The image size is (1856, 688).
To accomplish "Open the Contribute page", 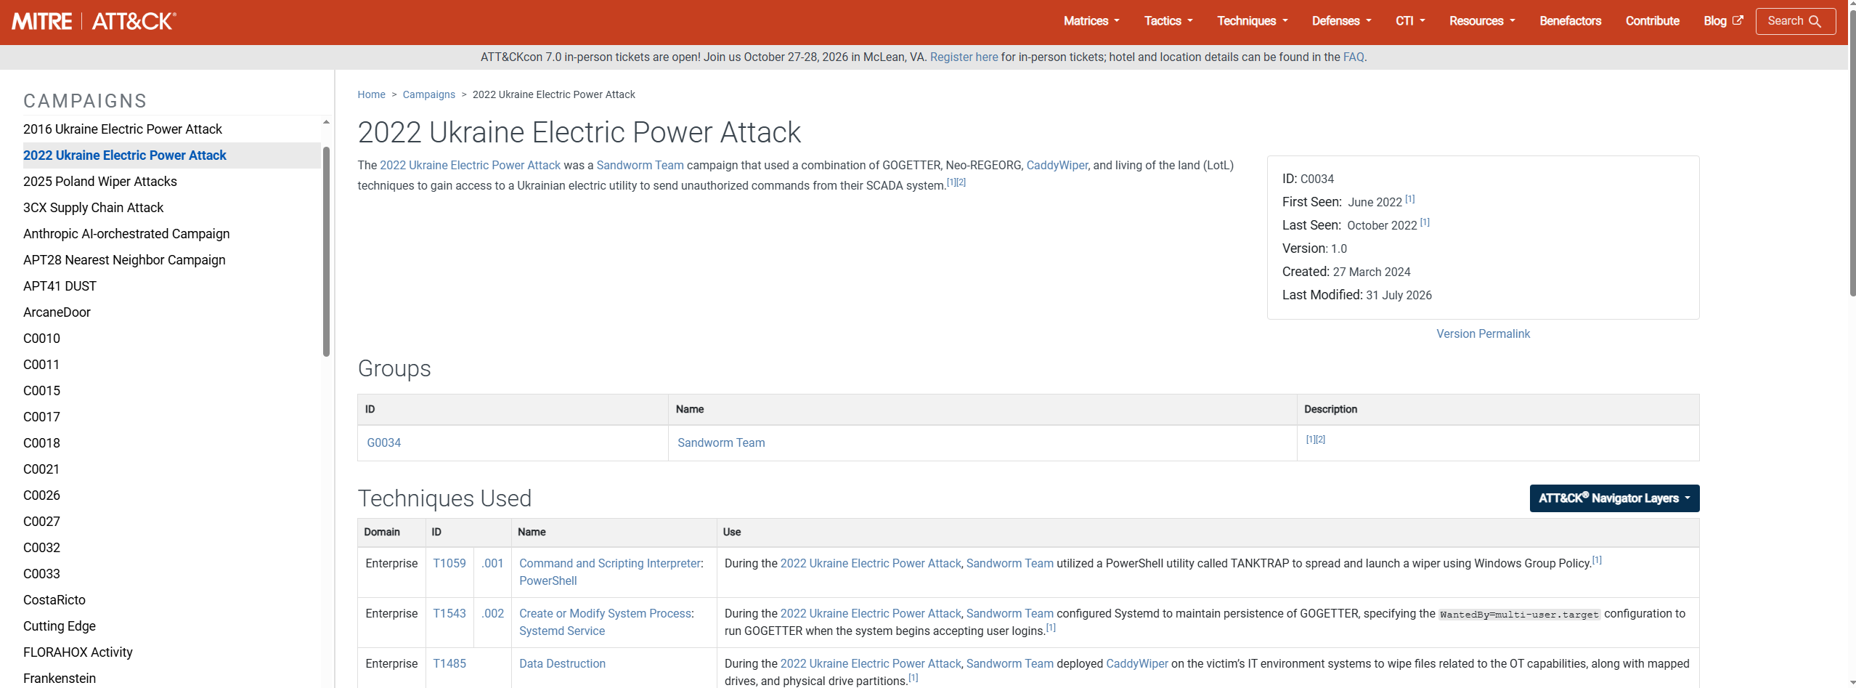I will [x=1652, y=21].
